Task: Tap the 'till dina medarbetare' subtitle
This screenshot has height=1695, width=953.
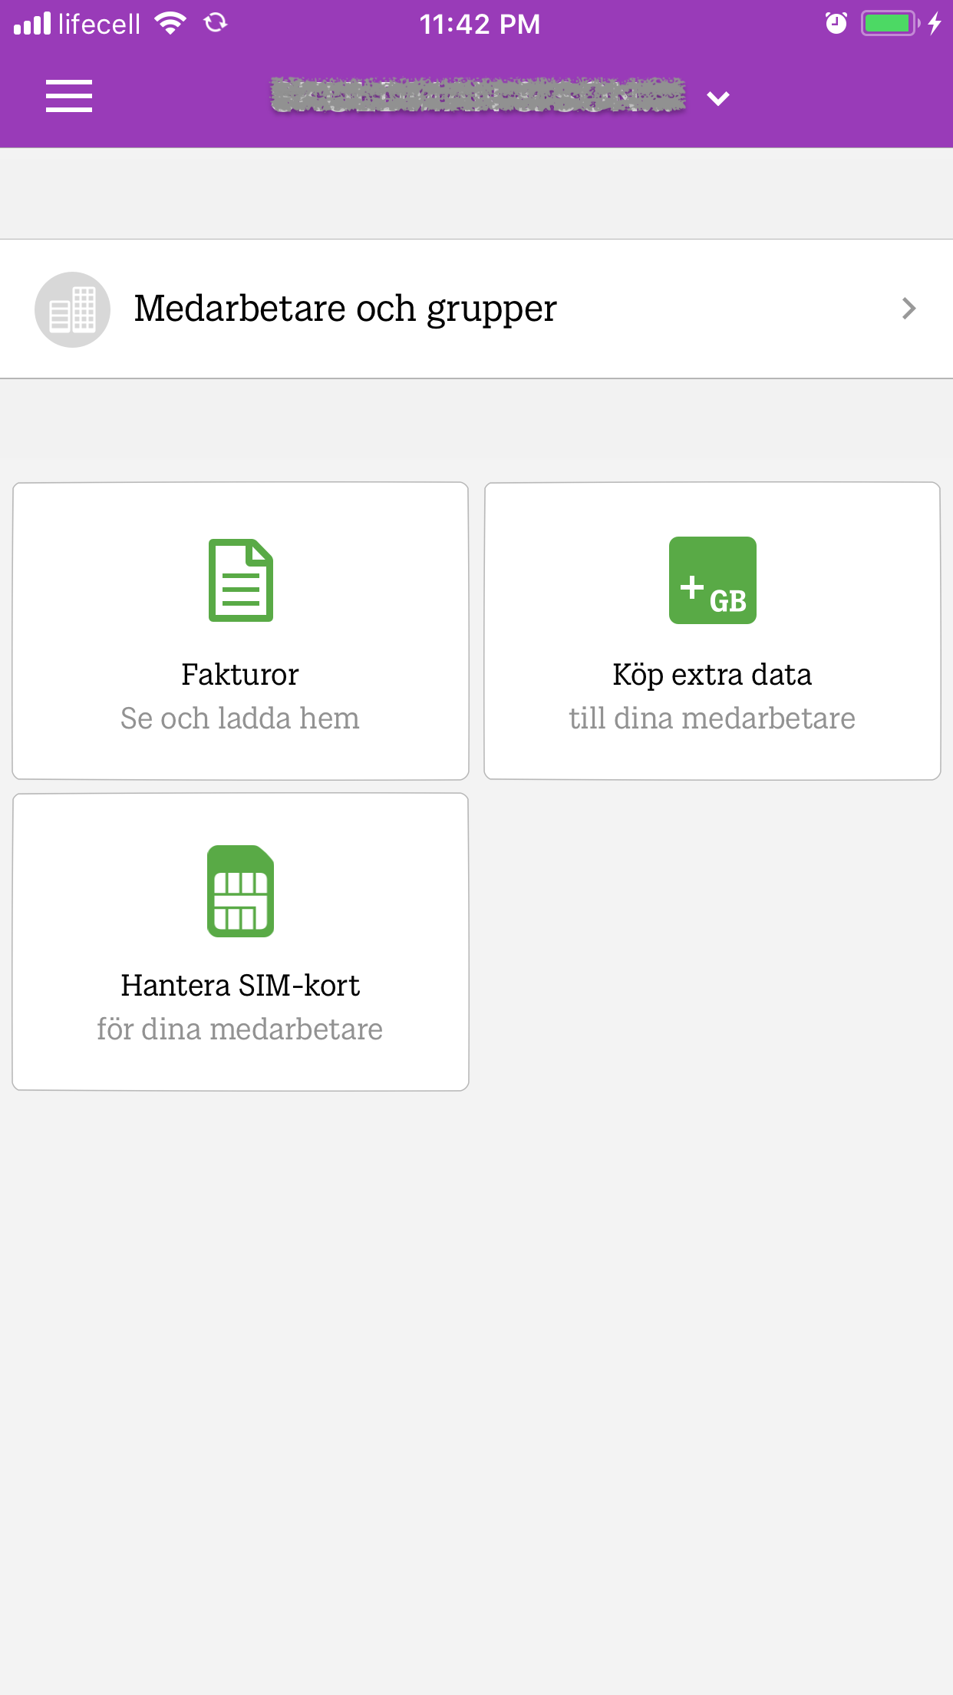Action: click(x=712, y=719)
